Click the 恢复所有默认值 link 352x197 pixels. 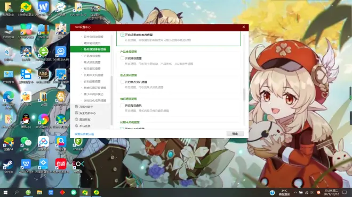[84, 134]
